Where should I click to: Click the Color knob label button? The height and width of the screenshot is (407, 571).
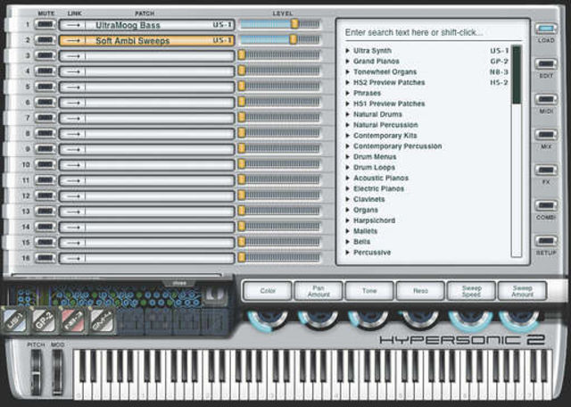coord(268,291)
